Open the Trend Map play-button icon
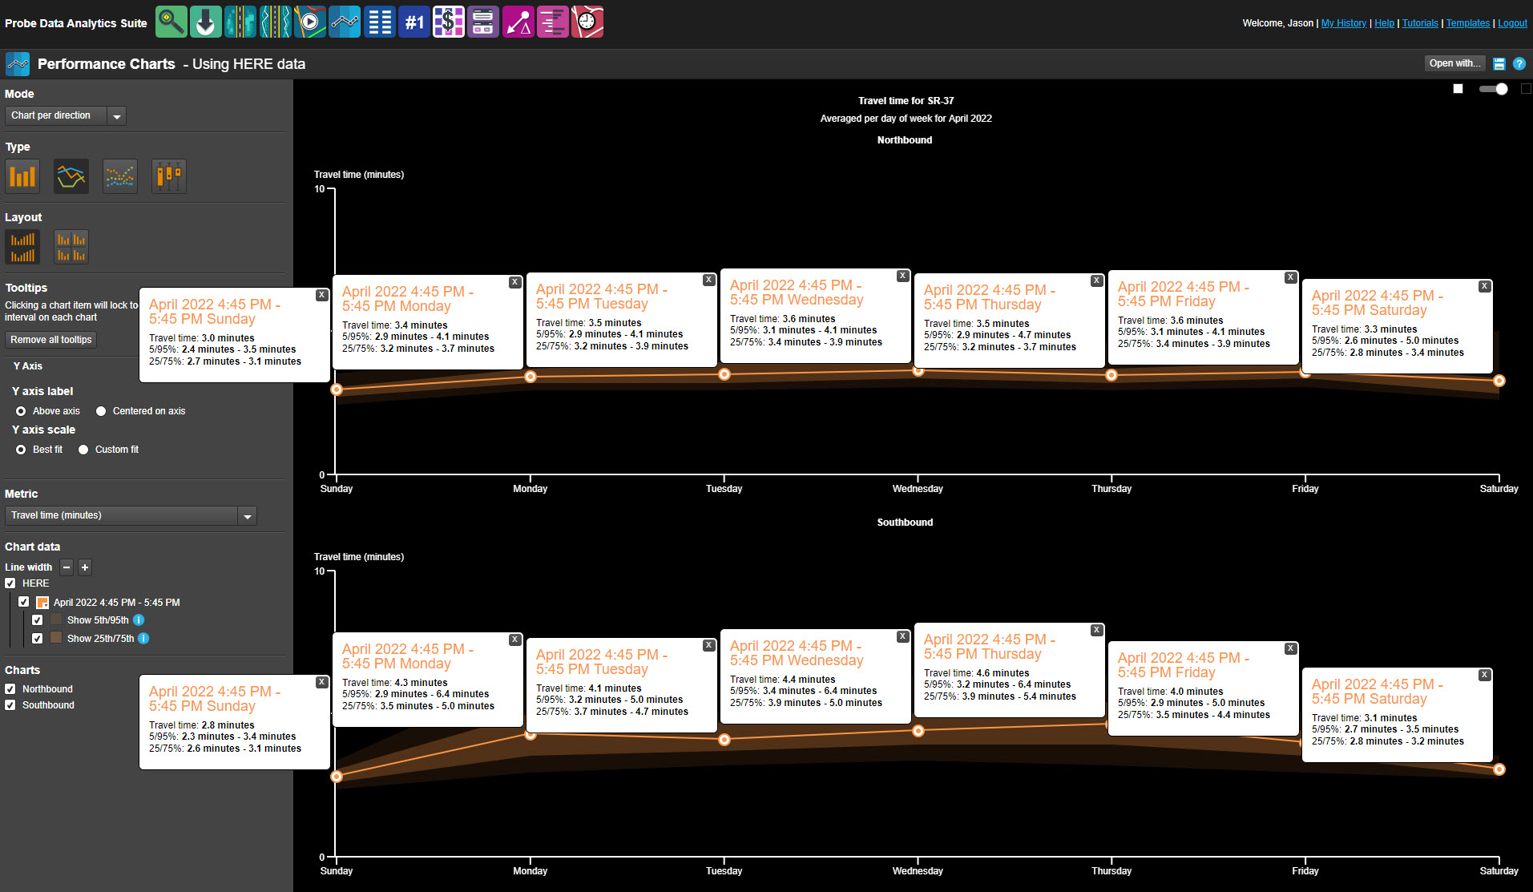Image resolution: width=1533 pixels, height=892 pixels. (x=310, y=22)
